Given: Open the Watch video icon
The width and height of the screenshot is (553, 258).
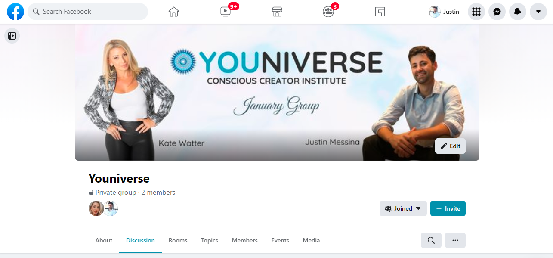Looking at the screenshot, I should click(x=226, y=12).
